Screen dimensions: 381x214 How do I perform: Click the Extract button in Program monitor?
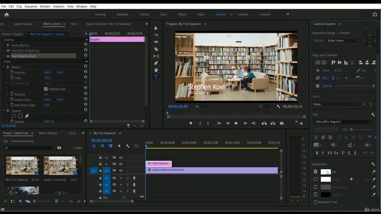(273, 123)
